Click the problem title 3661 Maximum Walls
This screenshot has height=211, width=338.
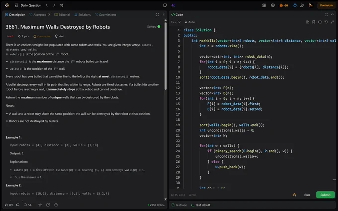[58, 27]
